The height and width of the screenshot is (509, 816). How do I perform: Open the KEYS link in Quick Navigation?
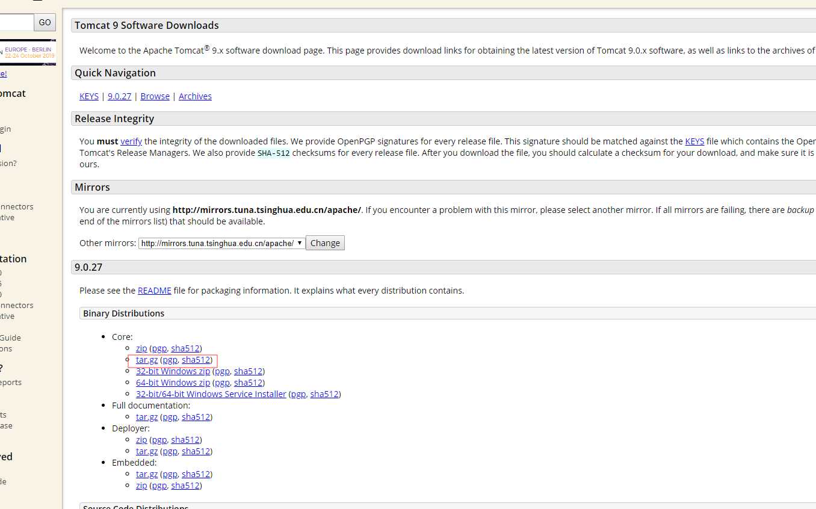89,96
